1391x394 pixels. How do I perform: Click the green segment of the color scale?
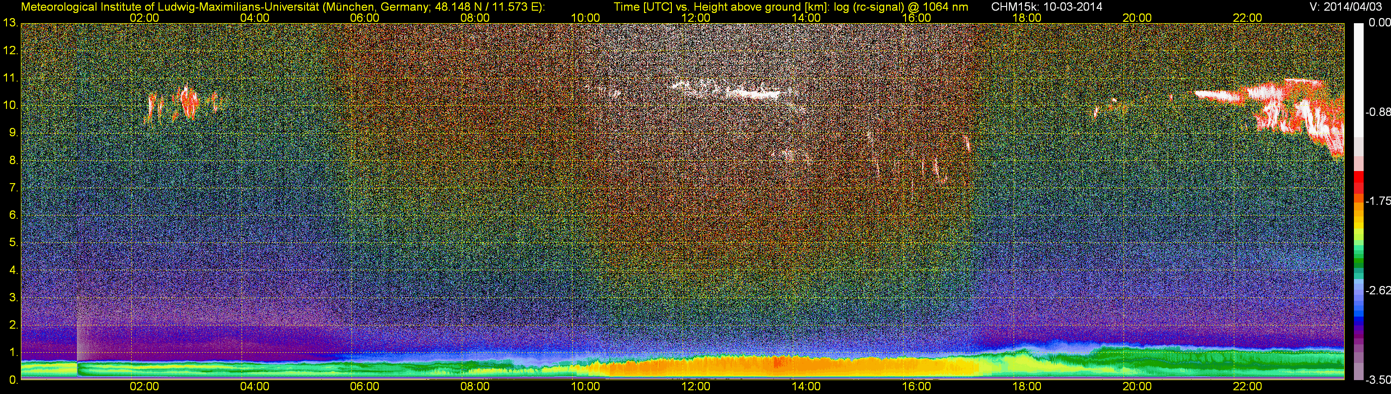(x=1358, y=263)
